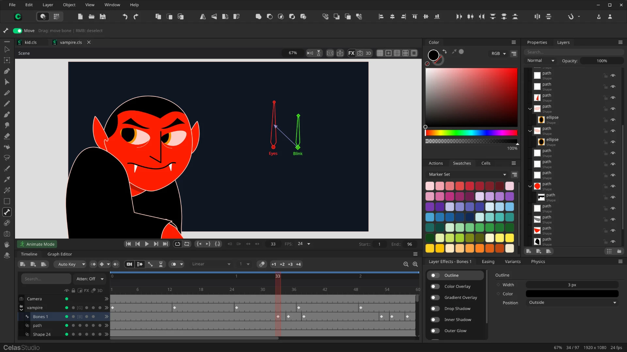Switch to the Swatches tab
This screenshot has width=627, height=352.
[462, 163]
